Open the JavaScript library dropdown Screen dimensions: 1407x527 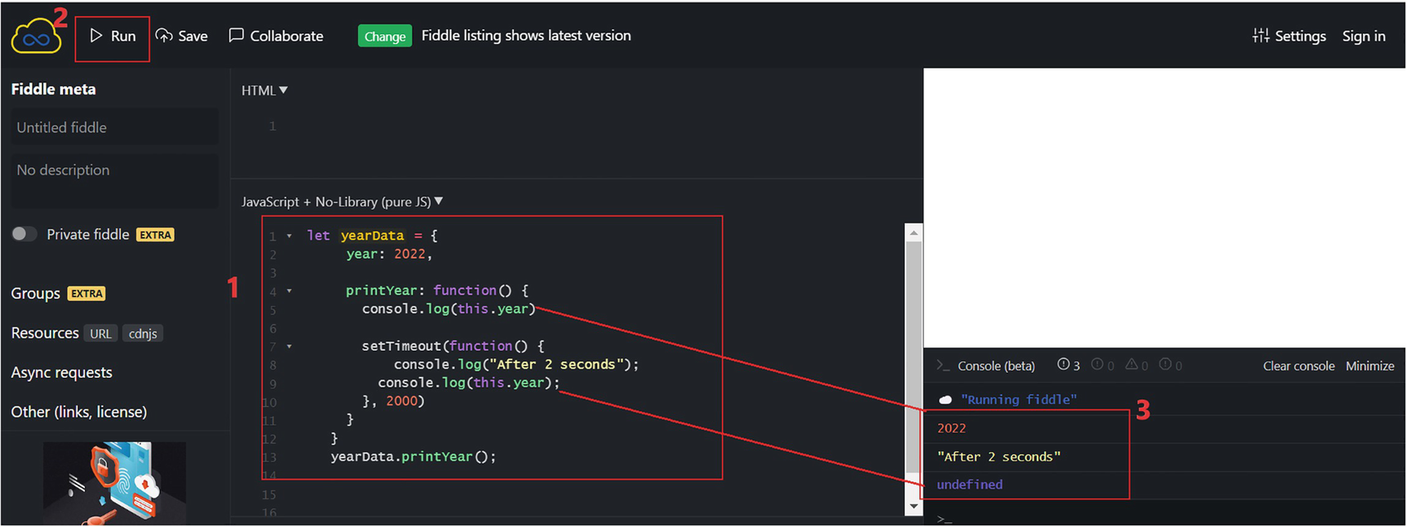(343, 201)
